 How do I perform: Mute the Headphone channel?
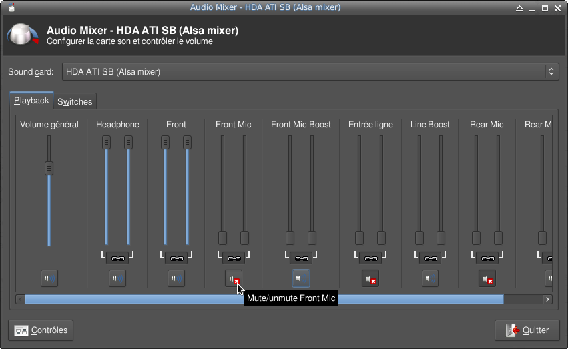117,278
